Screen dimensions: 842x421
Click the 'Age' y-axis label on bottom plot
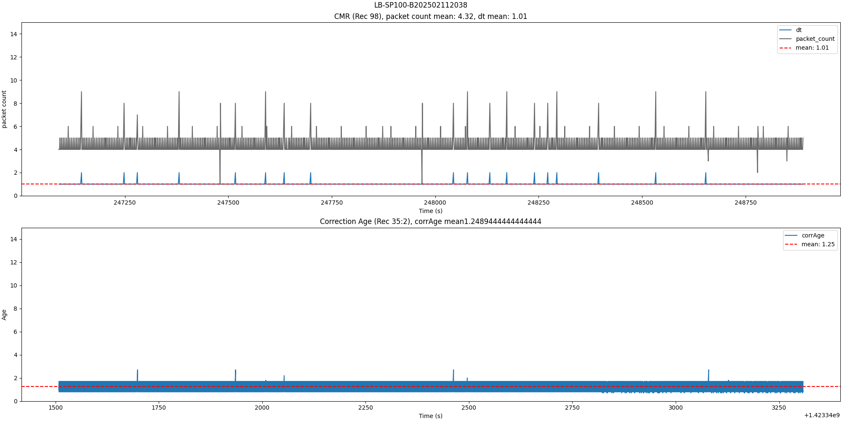pos(4,314)
